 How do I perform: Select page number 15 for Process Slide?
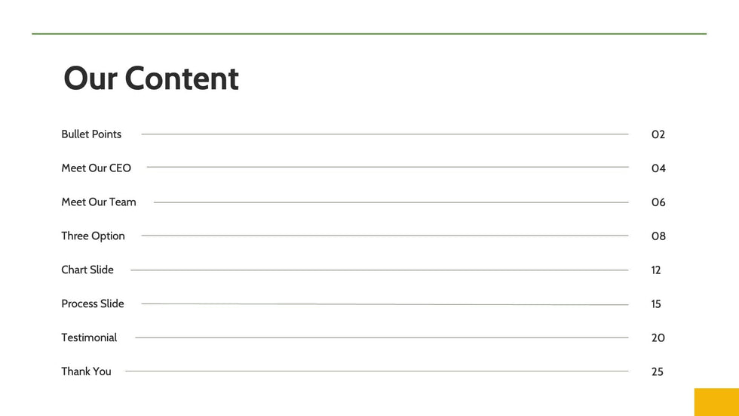656,304
